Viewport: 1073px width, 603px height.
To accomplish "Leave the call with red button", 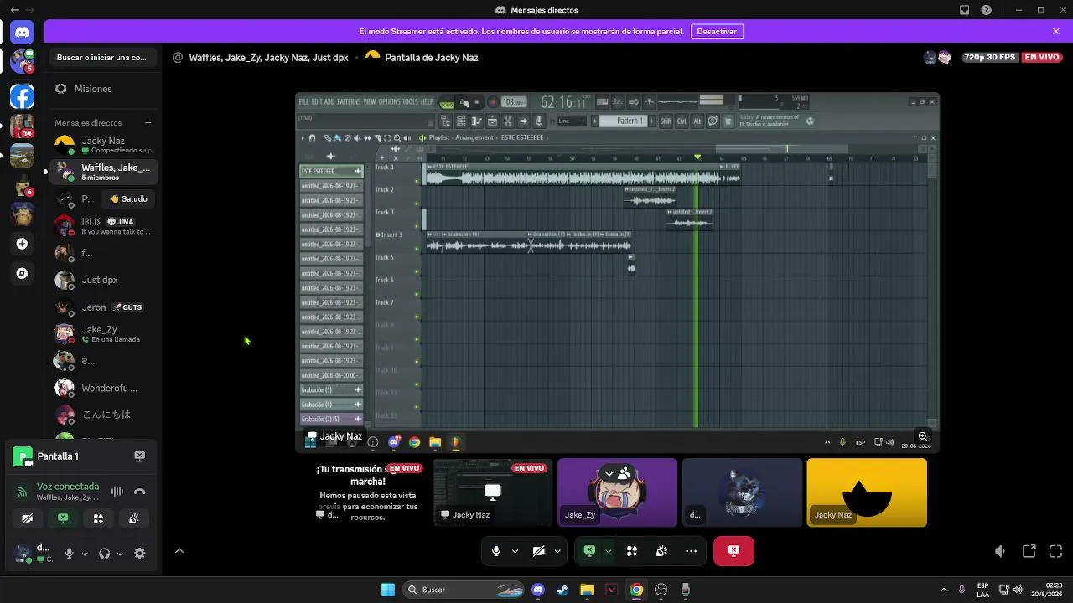I will coord(733,551).
